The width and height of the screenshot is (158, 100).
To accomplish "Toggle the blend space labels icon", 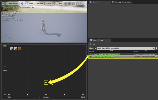I will tap(16, 49).
